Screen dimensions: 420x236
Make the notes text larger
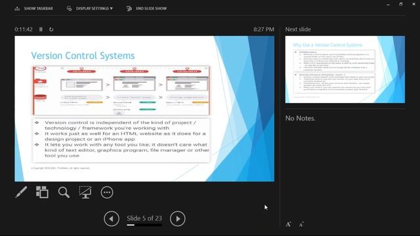(288, 224)
